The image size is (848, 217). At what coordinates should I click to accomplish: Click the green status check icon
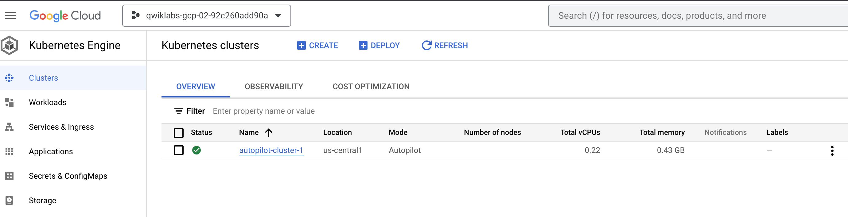[196, 150]
